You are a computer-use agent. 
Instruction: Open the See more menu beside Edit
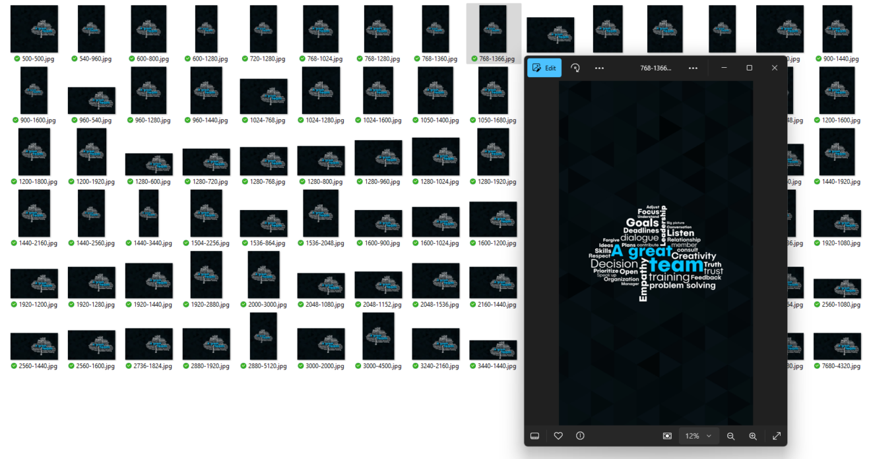click(x=599, y=67)
